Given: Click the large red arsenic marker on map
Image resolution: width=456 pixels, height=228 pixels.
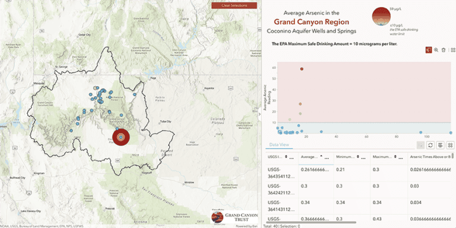Looking at the screenshot, I should [x=121, y=137].
